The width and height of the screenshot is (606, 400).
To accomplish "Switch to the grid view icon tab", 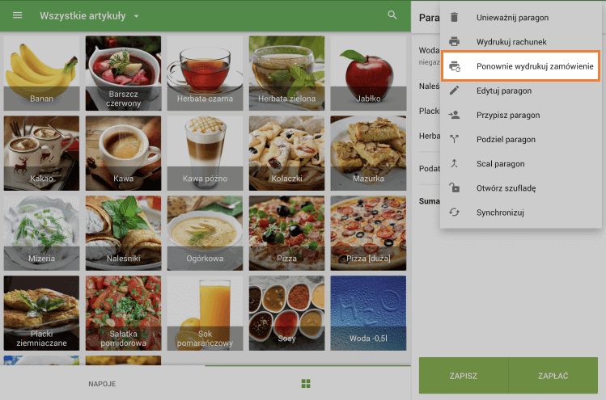I will click(306, 383).
